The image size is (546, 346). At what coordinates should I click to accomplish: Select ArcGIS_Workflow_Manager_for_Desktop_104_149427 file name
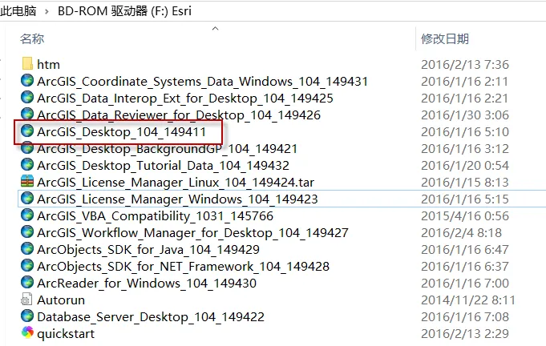pyautogui.click(x=192, y=232)
